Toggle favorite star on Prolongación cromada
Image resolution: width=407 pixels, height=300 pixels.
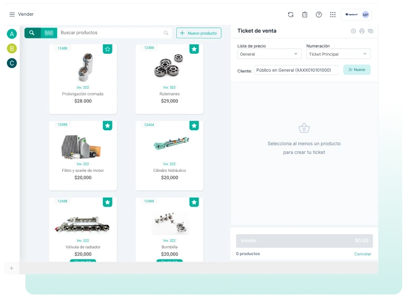click(x=108, y=49)
